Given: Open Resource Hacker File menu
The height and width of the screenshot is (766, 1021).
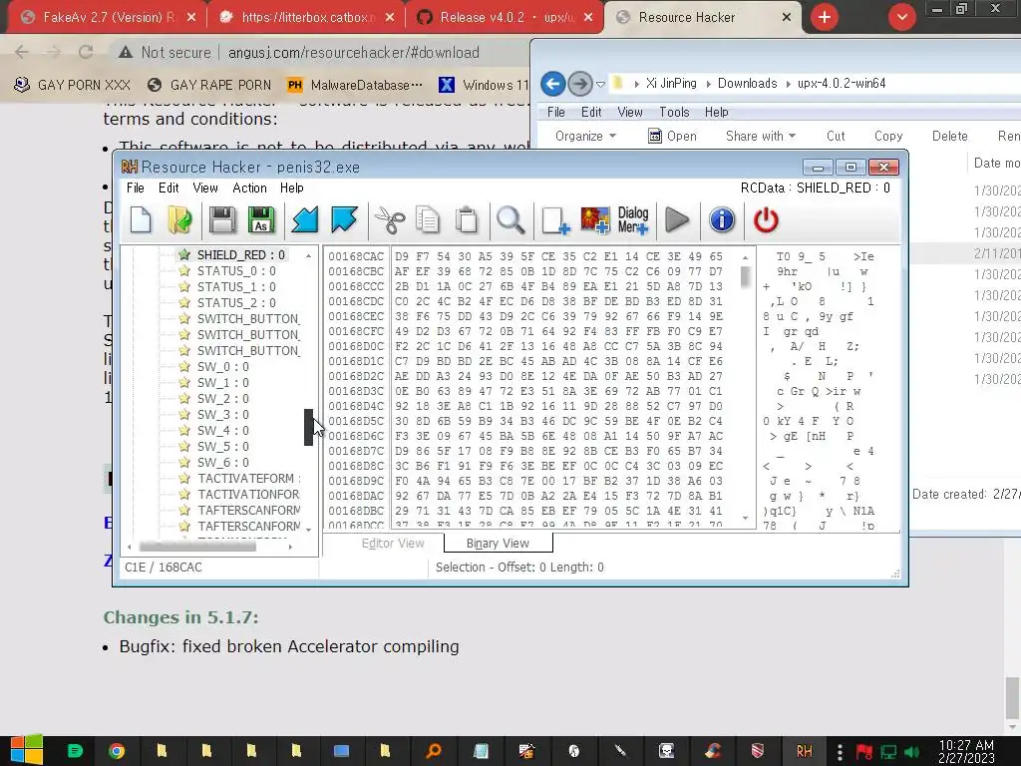Looking at the screenshot, I should click(x=136, y=188).
